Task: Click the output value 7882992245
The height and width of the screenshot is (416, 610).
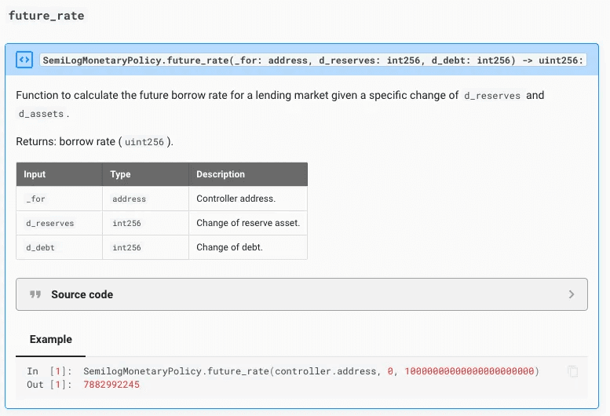Action: pyautogui.click(x=111, y=385)
